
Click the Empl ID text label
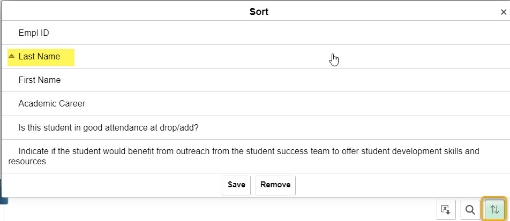point(34,33)
